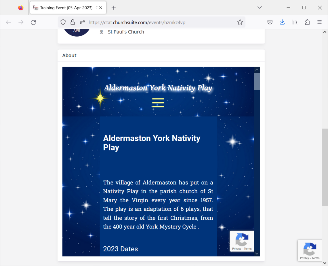Minimize the Firefox window
Image resolution: width=328 pixels, height=266 pixels.
point(289,7)
